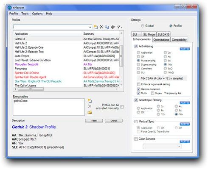Screen dimensions: 208x169
Task: Click the Application column header
Action: coord(48,34)
